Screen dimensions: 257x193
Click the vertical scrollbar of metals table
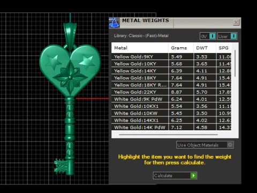pos(235,63)
